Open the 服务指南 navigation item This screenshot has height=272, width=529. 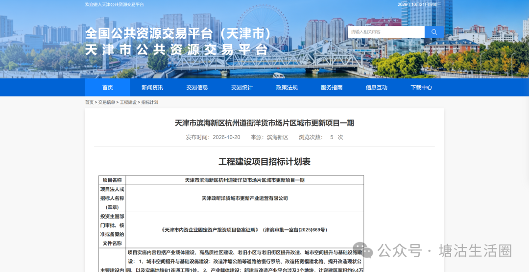point(332,87)
